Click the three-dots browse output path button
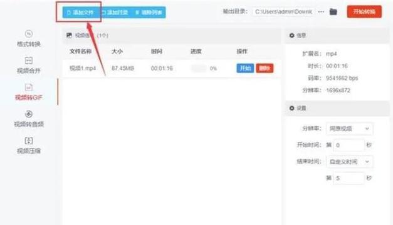Image resolution: width=393 pixels, height=225 pixels. point(321,12)
